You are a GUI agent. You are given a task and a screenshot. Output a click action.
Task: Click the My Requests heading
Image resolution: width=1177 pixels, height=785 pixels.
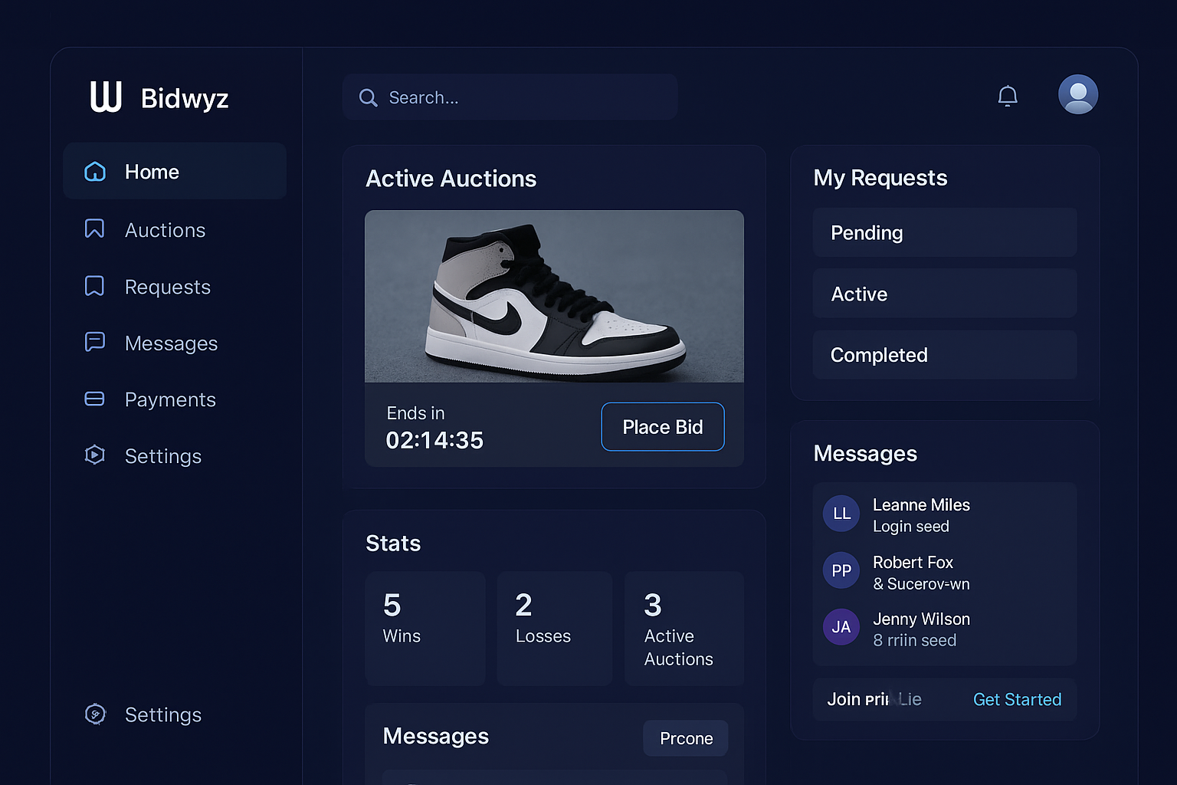(x=880, y=178)
